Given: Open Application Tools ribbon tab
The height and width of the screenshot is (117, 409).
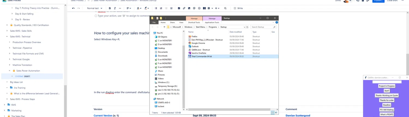Looking at the screenshot, I should (212, 22).
